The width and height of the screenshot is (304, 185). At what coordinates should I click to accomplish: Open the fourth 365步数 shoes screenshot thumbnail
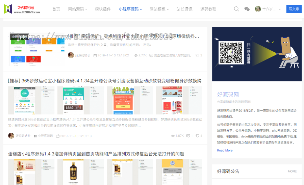coord(179,100)
